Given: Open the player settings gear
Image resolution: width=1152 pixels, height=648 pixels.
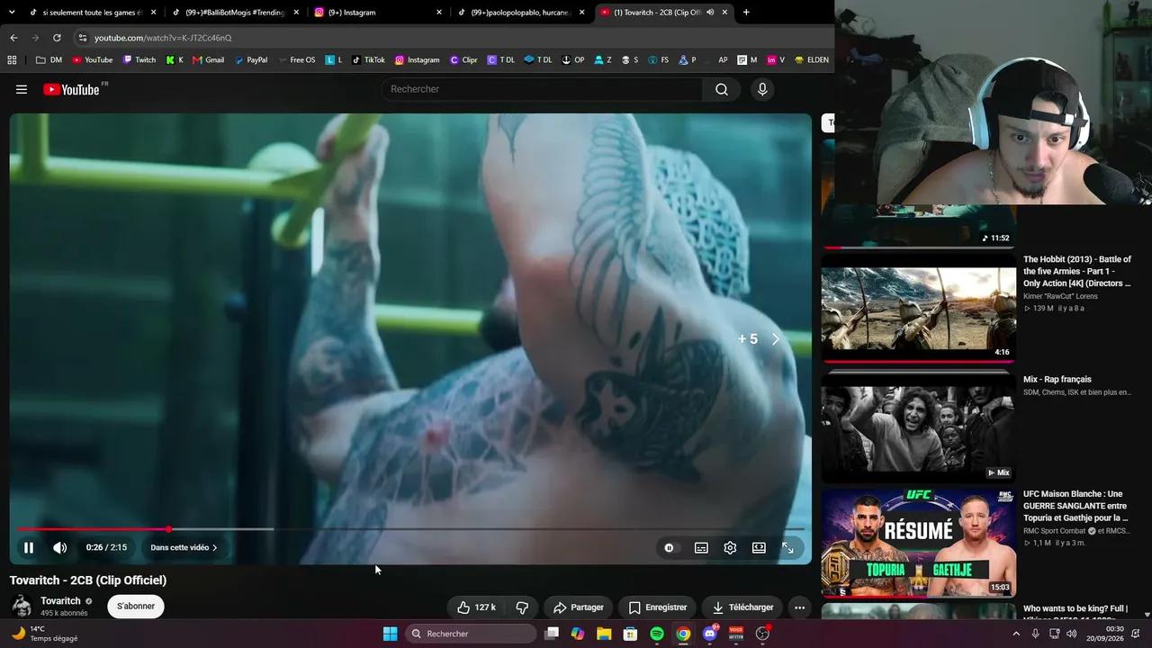Looking at the screenshot, I should pyautogui.click(x=730, y=547).
